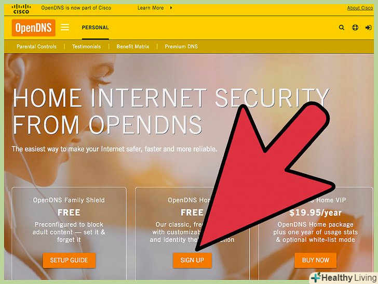The image size is (378, 284).
Task: Click the BUY NOW button
Action: coord(315,260)
